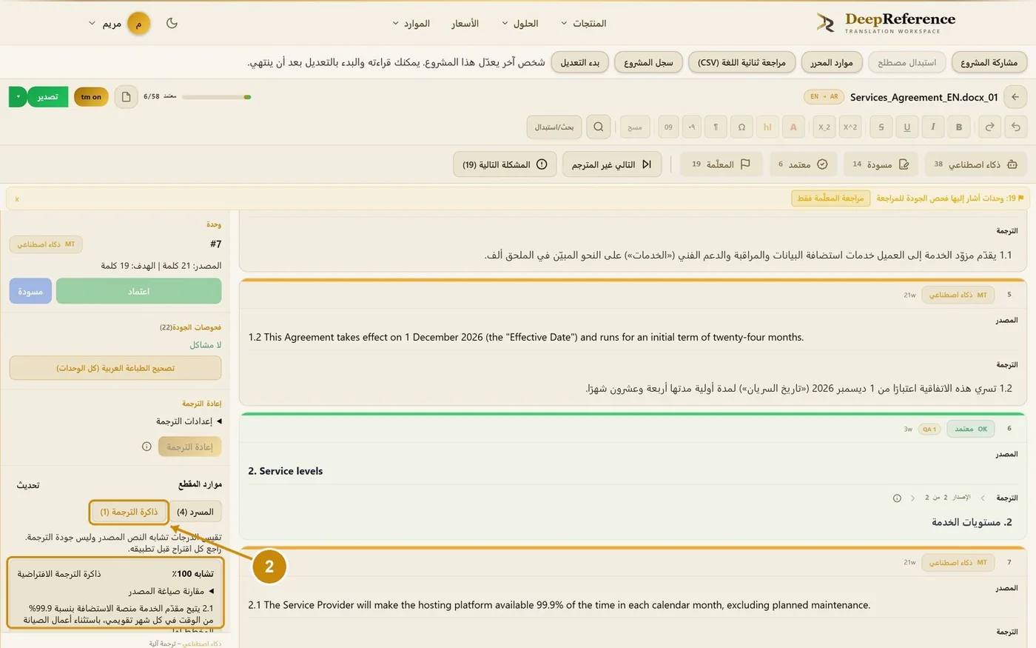Toggle dark mode with the moon icon
Image resolution: width=1036 pixels, height=648 pixels.
click(172, 23)
